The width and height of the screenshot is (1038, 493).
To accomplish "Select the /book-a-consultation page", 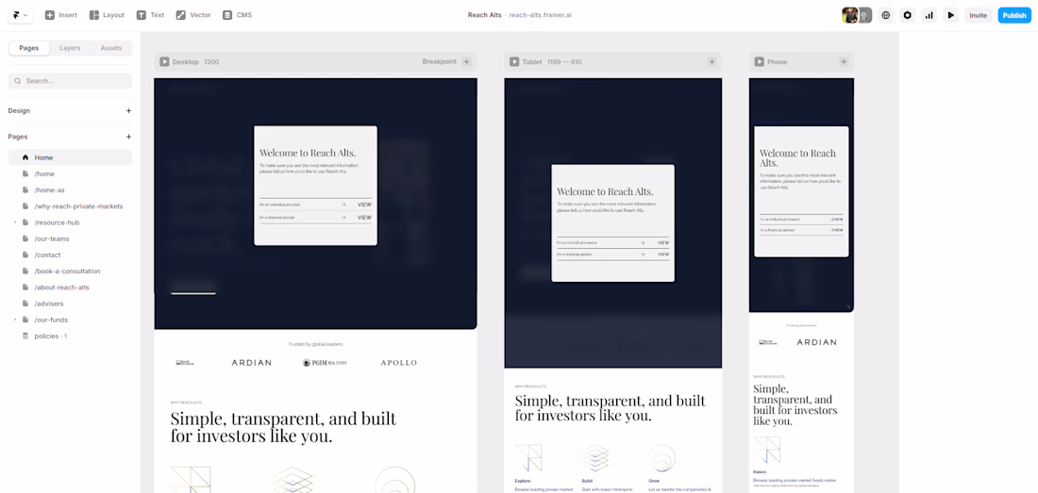I will tap(70, 271).
